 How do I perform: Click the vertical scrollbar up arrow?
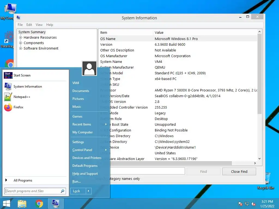pos(260,32)
